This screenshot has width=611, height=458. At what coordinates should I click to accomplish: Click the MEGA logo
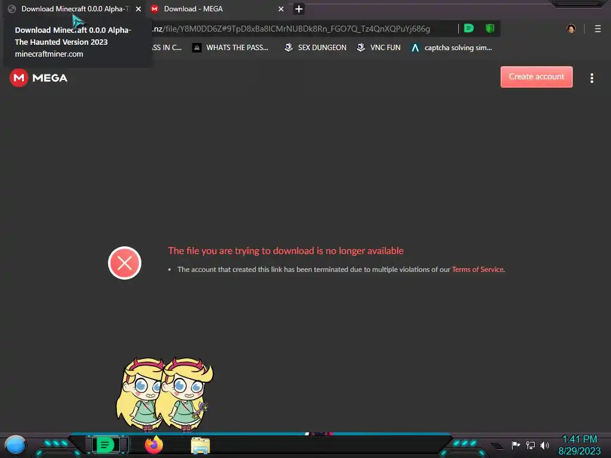click(x=38, y=78)
